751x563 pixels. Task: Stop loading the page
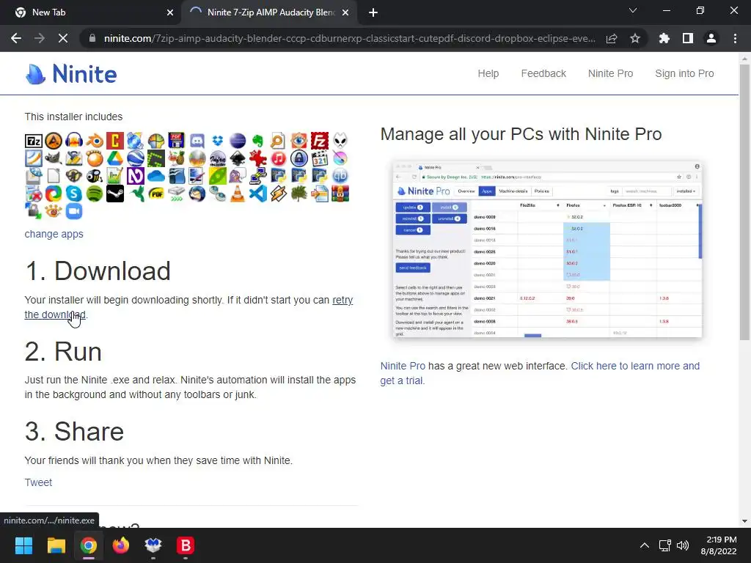pyautogui.click(x=63, y=38)
